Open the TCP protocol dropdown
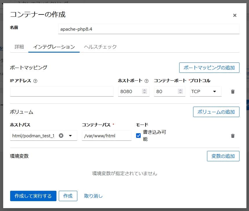The image size is (249, 211). [x=206, y=91]
